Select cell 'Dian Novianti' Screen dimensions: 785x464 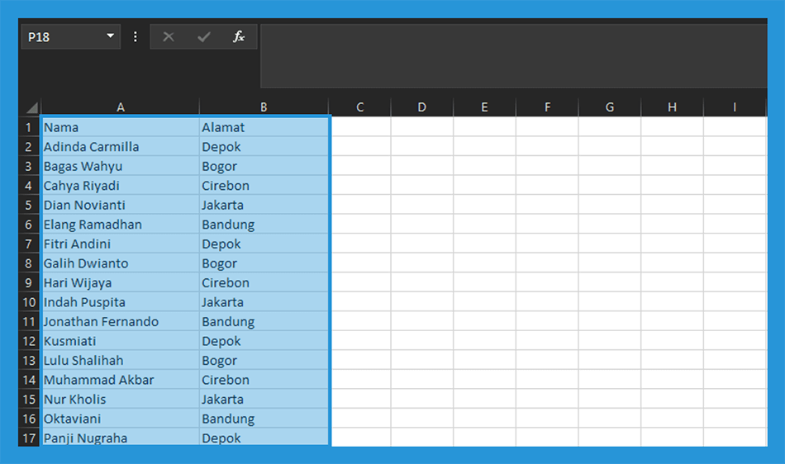tap(120, 205)
